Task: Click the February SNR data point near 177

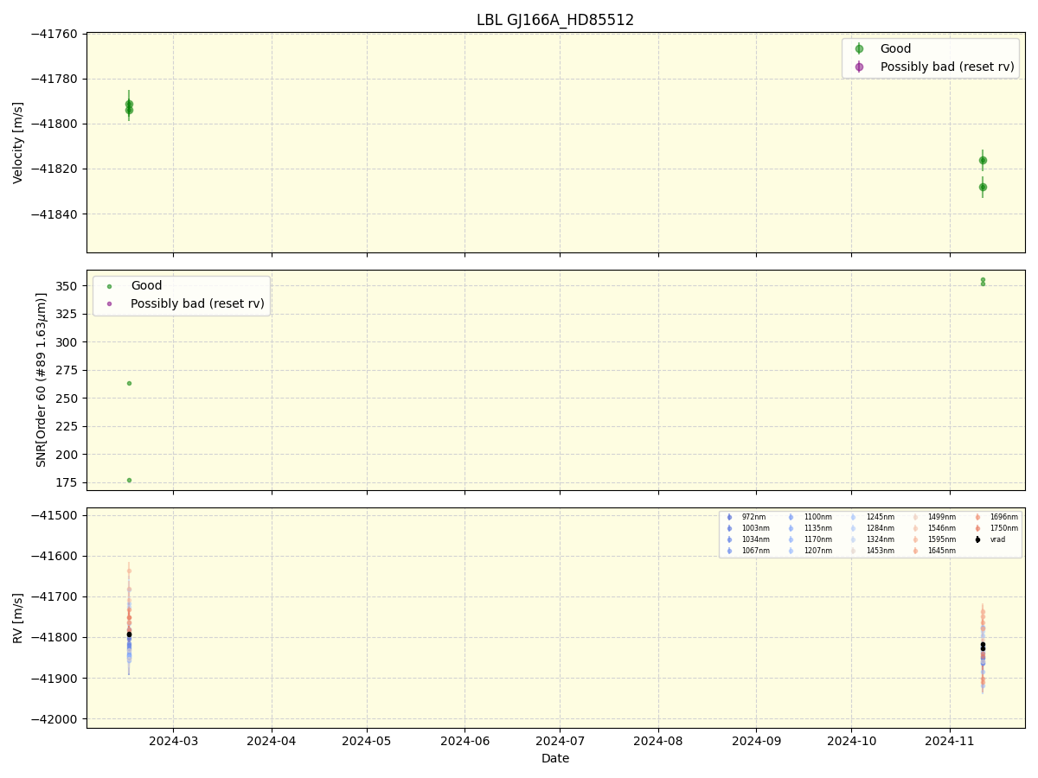Action: (x=129, y=480)
